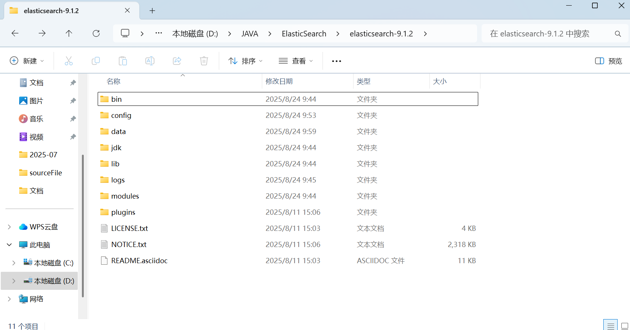
Task: Expand 本地磁盘 (D:) tree node
Action: (x=14, y=281)
